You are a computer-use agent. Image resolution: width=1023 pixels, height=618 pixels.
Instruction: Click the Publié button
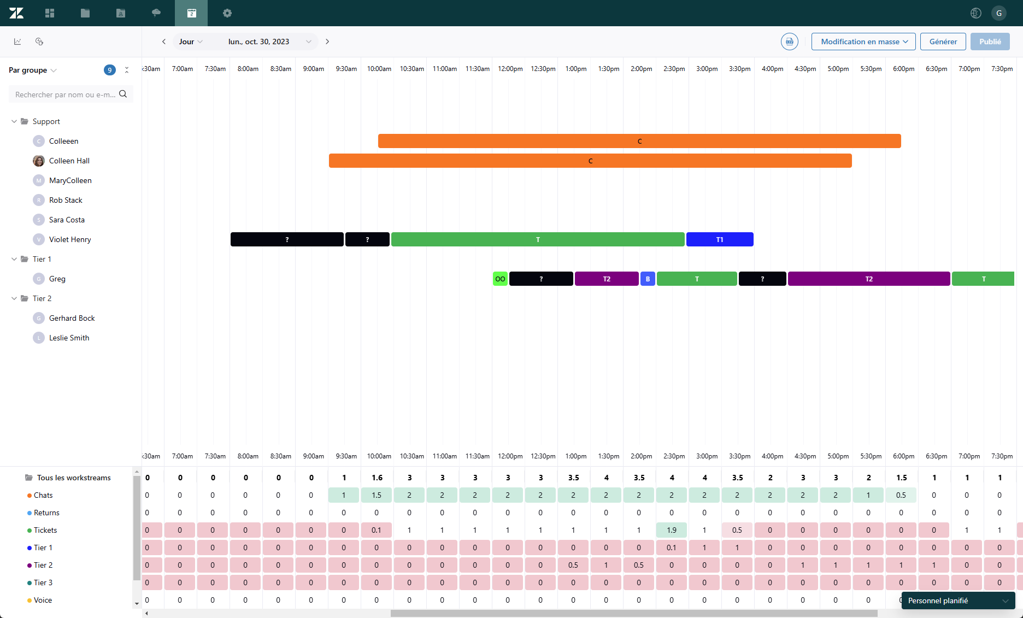point(990,42)
